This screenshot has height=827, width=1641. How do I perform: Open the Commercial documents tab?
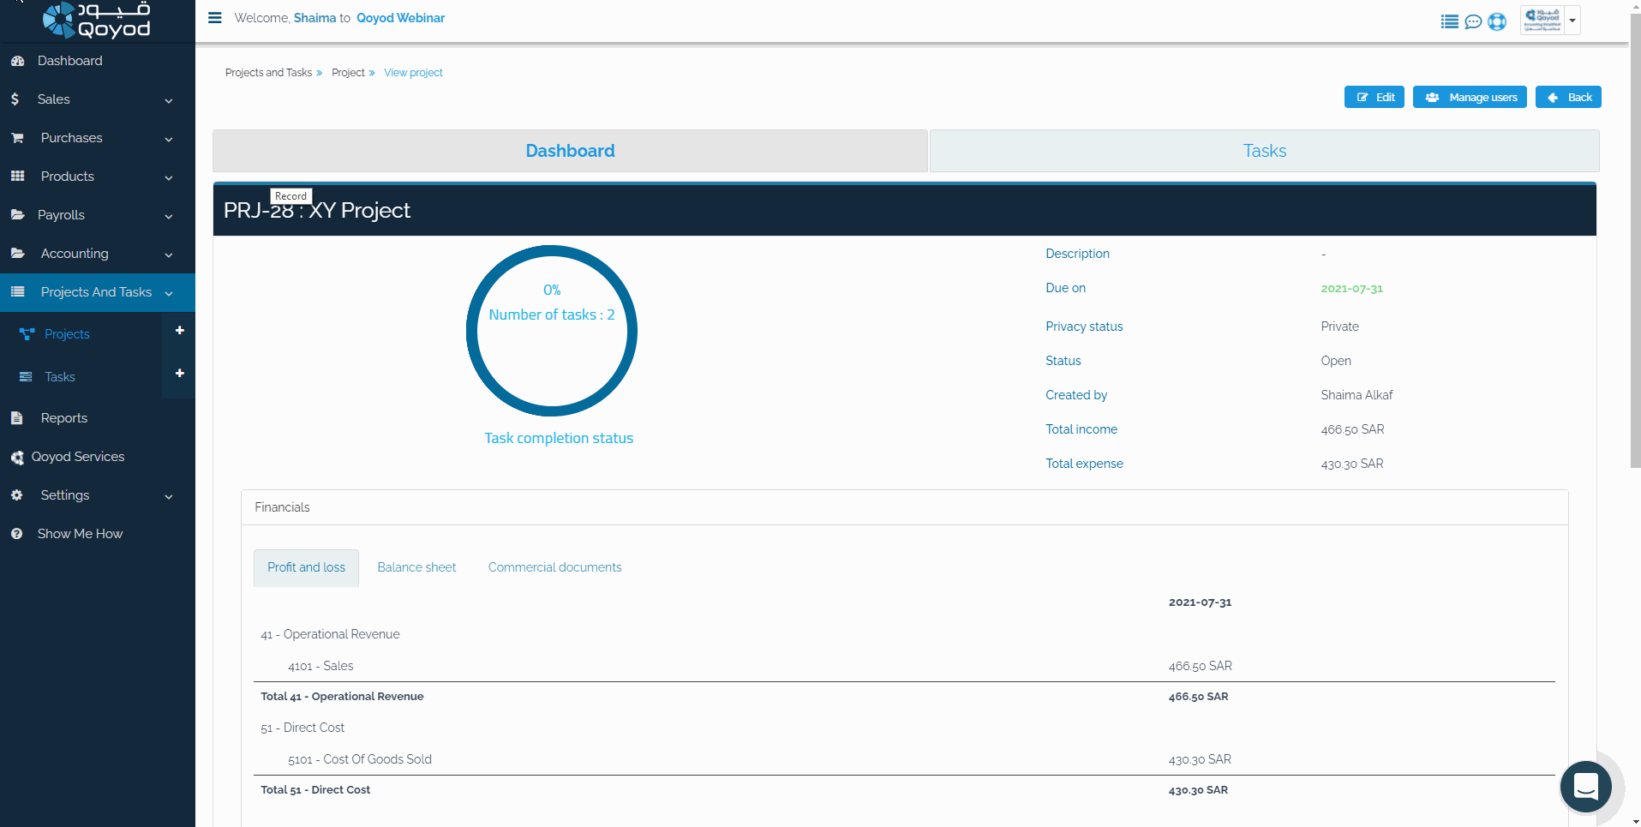click(x=554, y=567)
